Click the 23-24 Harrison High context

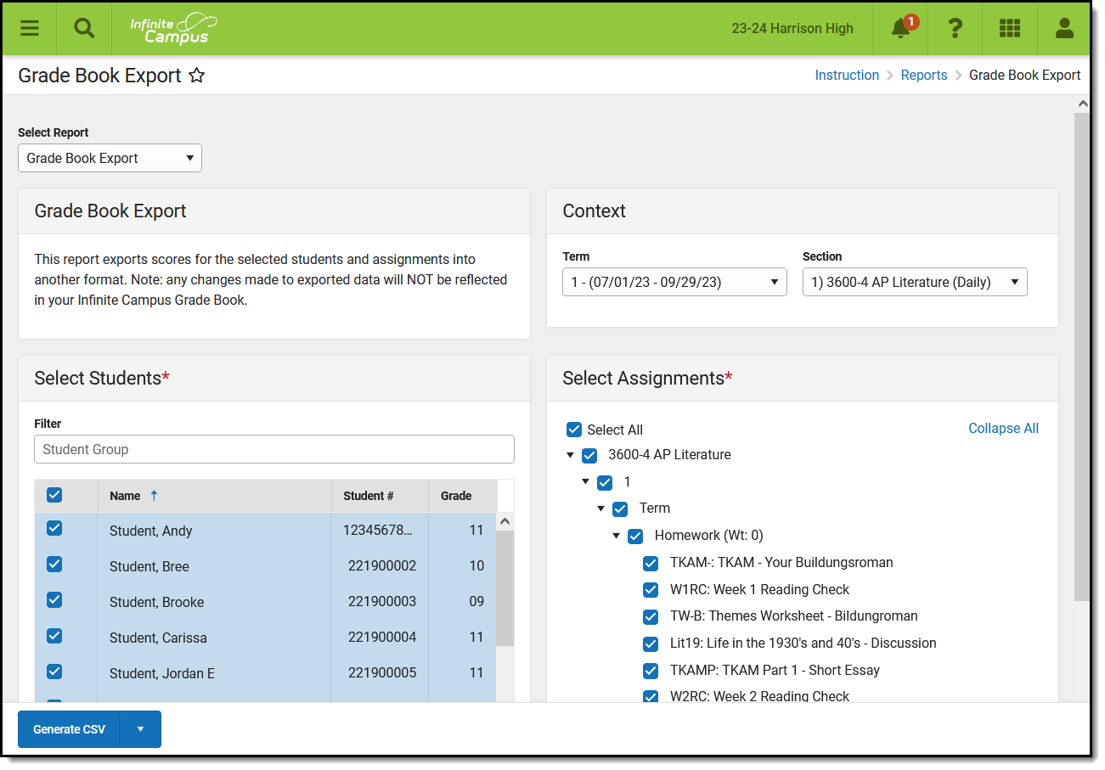pyautogui.click(x=792, y=28)
